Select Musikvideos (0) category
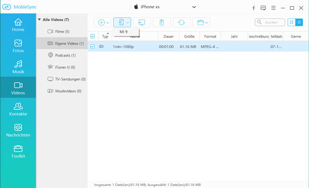Image resolution: width=309 pixels, height=188 pixels. tap(62, 91)
